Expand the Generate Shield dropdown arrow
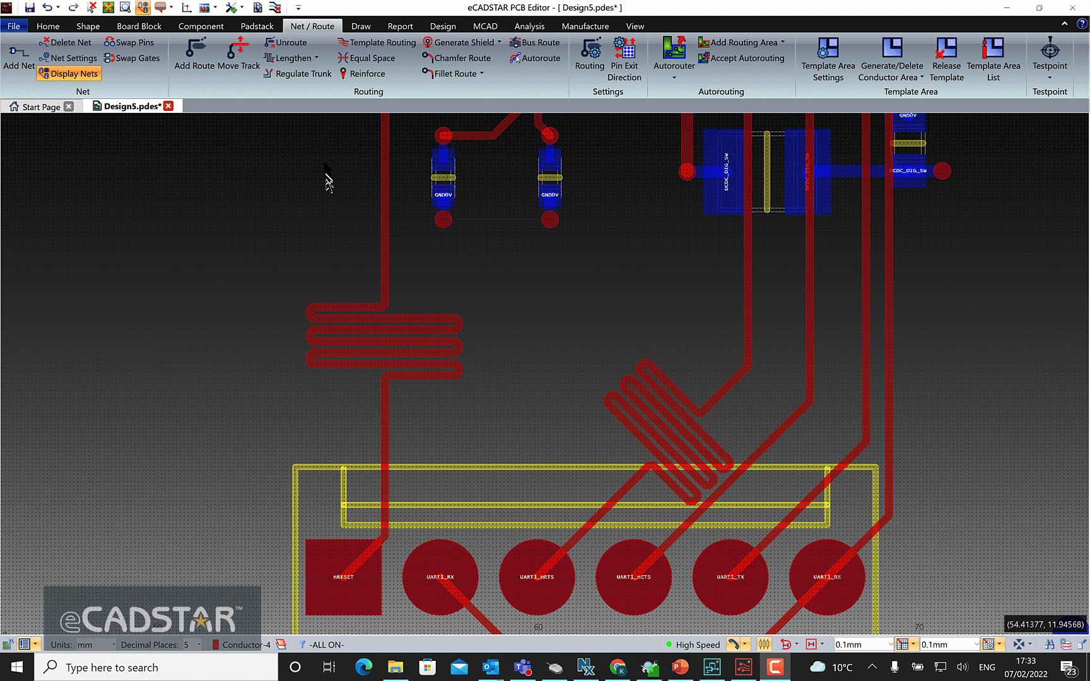This screenshot has height=681, width=1090. click(500, 42)
